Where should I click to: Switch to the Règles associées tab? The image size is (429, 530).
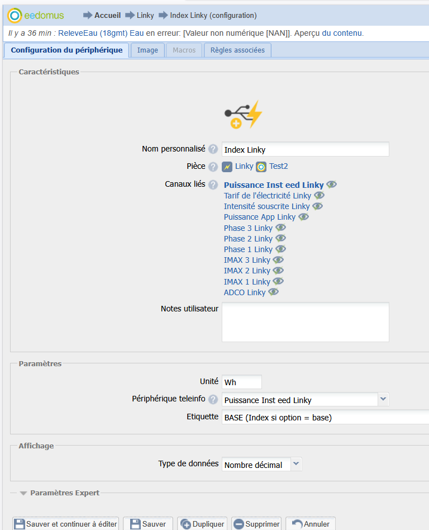pos(237,50)
